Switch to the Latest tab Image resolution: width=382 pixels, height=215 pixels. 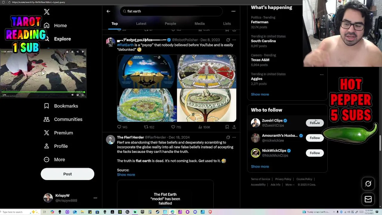(141, 24)
